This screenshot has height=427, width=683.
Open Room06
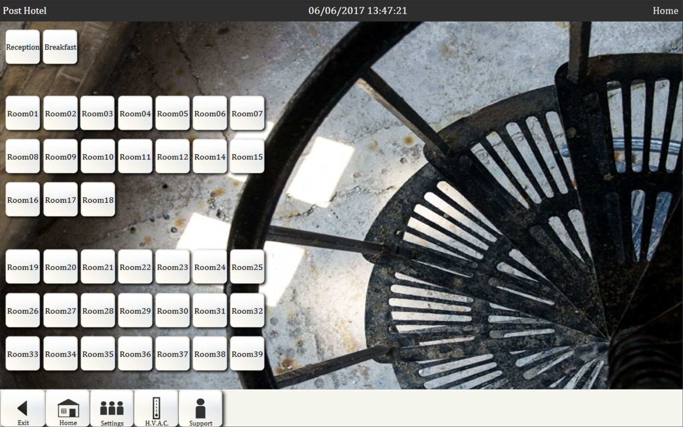(x=210, y=113)
